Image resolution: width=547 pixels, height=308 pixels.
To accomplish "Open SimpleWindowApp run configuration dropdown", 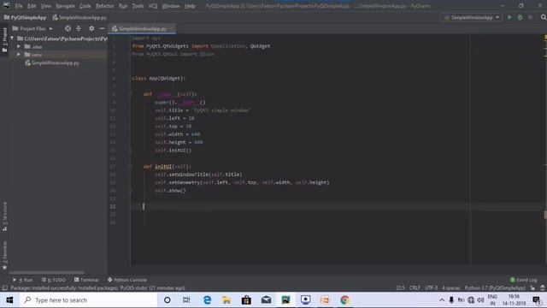I will tap(472, 17).
